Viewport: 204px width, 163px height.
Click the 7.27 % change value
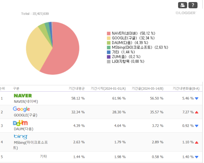click(x=188, y=112)
